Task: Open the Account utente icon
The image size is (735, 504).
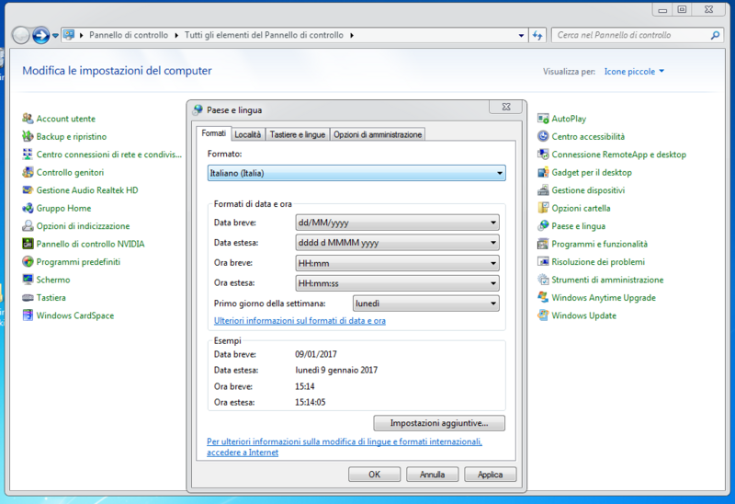Action: click(x=28, y=119)
